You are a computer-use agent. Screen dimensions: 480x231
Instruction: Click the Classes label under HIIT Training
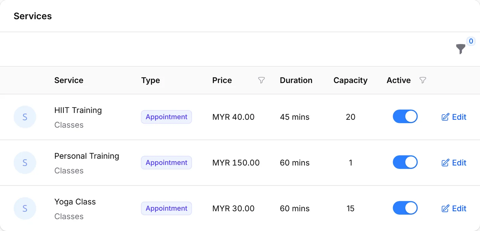[69, 125]
